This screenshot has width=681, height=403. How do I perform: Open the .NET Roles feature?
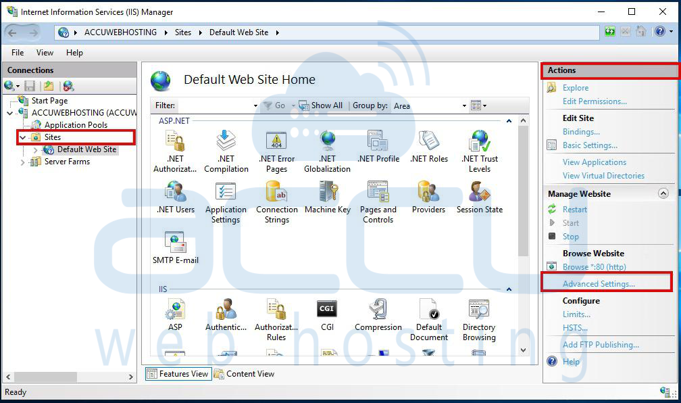coord(428,147)
